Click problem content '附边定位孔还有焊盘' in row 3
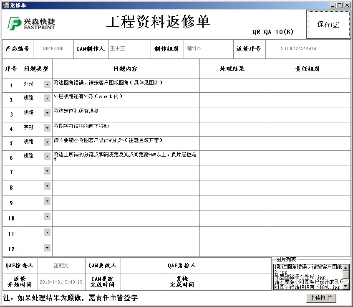 click(126, 114)
